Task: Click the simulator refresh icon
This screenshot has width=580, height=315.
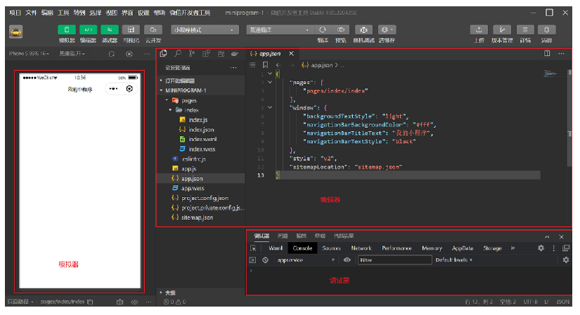Action: pos(111,54)
